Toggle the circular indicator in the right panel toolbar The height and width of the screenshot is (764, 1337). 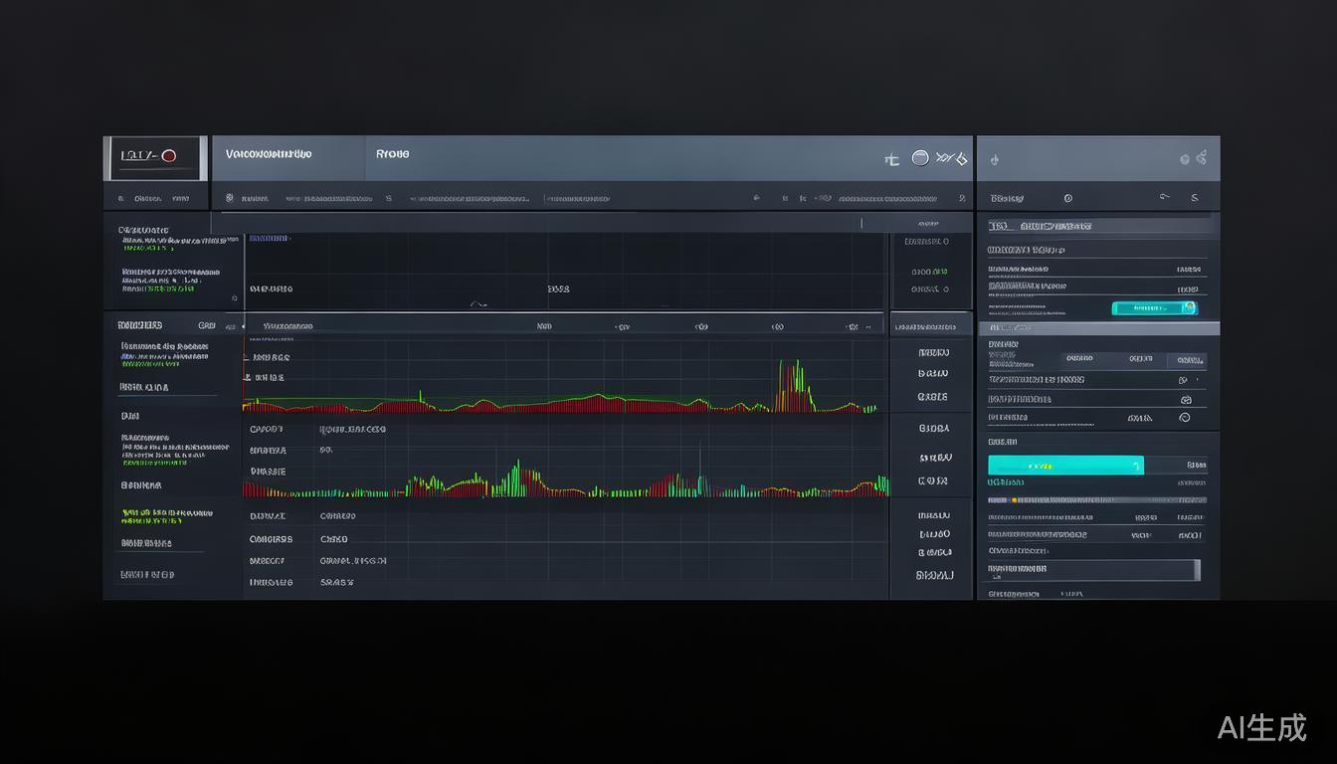tap(1068, 198)
